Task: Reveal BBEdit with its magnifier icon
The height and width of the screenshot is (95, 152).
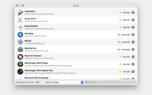Action: [x=133, y=42]
